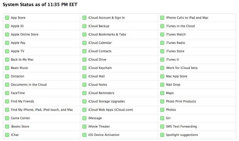
Task: Click the green square next to iCloud Mail
Action: [x=84, y=76]
